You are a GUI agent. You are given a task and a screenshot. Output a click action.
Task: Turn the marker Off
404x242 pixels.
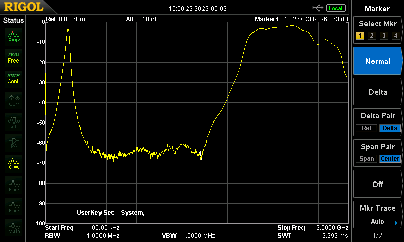[378, 184]
